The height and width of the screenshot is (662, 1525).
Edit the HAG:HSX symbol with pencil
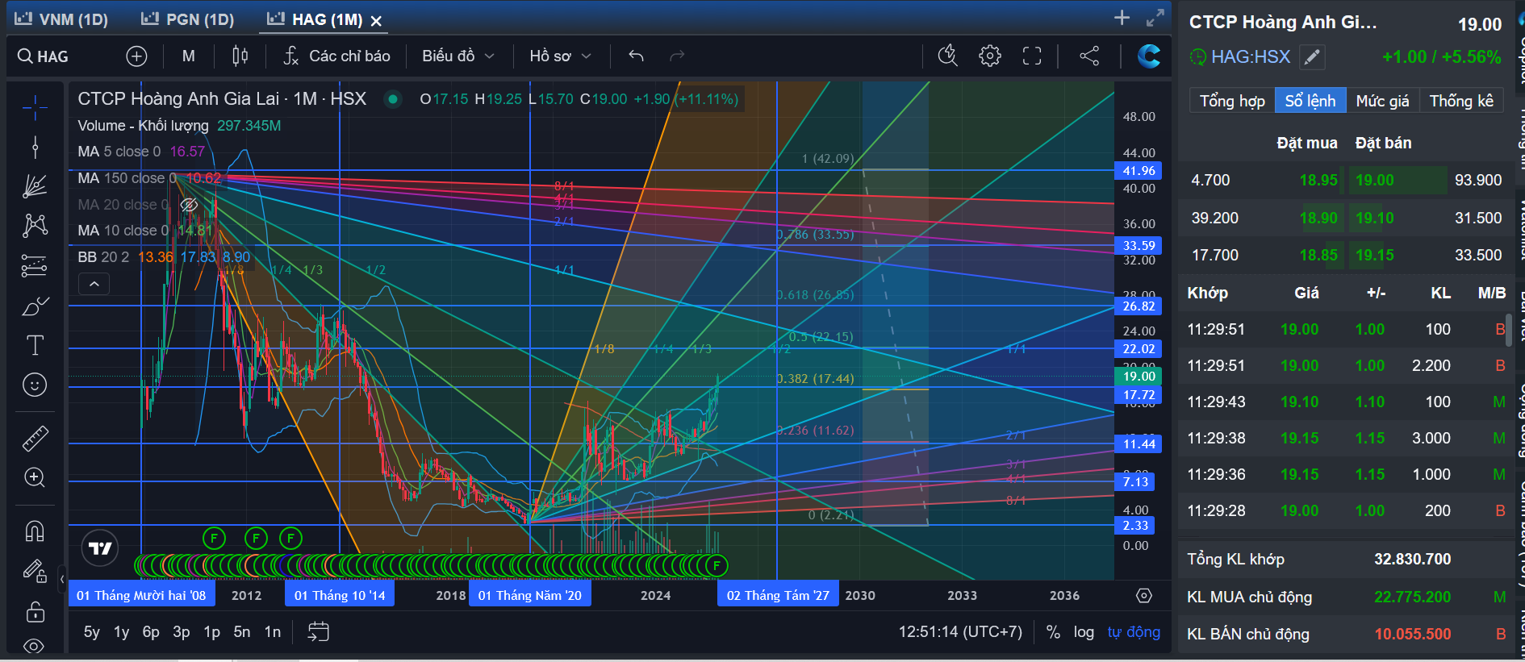(x=1313, y=57)
